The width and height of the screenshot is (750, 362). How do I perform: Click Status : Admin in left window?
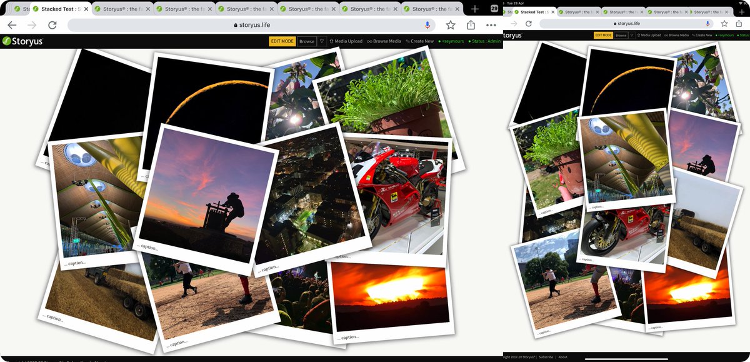[x=484, y=41]
